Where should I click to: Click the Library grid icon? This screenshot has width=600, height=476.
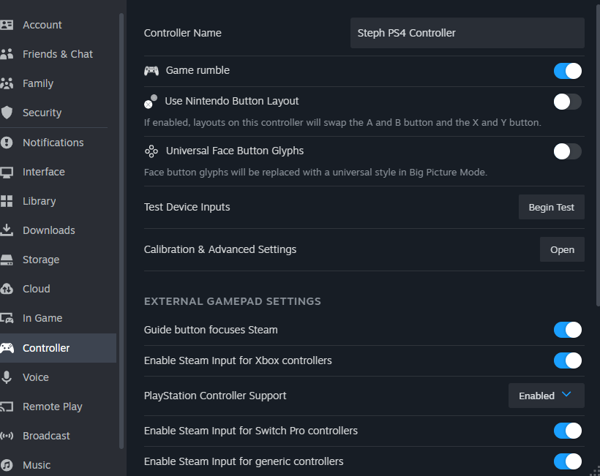tap(7, 201)
